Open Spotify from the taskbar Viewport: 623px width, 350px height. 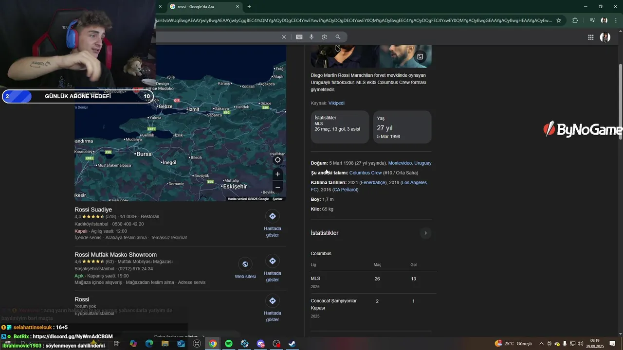[229, 344]
